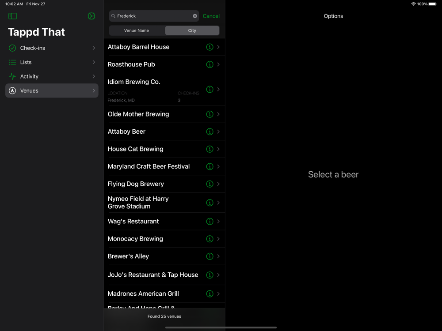Select Nymeo Field at Harry Grove Stadium
The width and height of the screenshot is (442, 331).
[164, 203]
